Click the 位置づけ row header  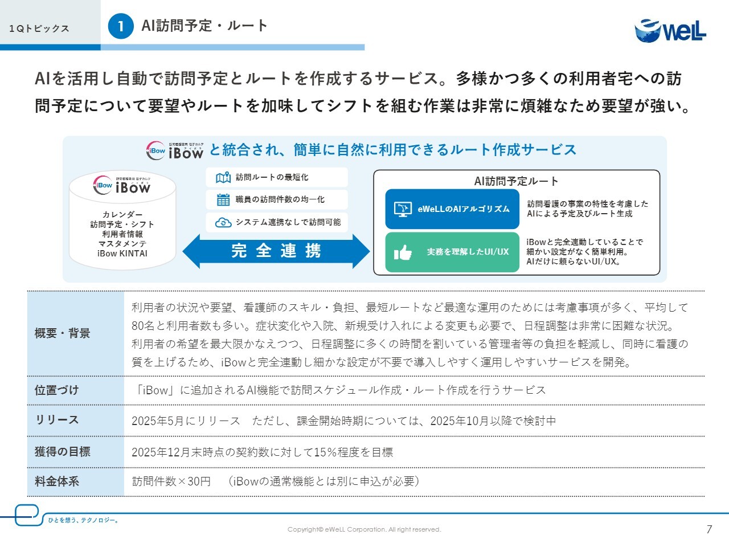[76, 391]
